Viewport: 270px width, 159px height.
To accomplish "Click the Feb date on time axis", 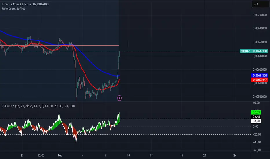I will click(x=60, y=156).
